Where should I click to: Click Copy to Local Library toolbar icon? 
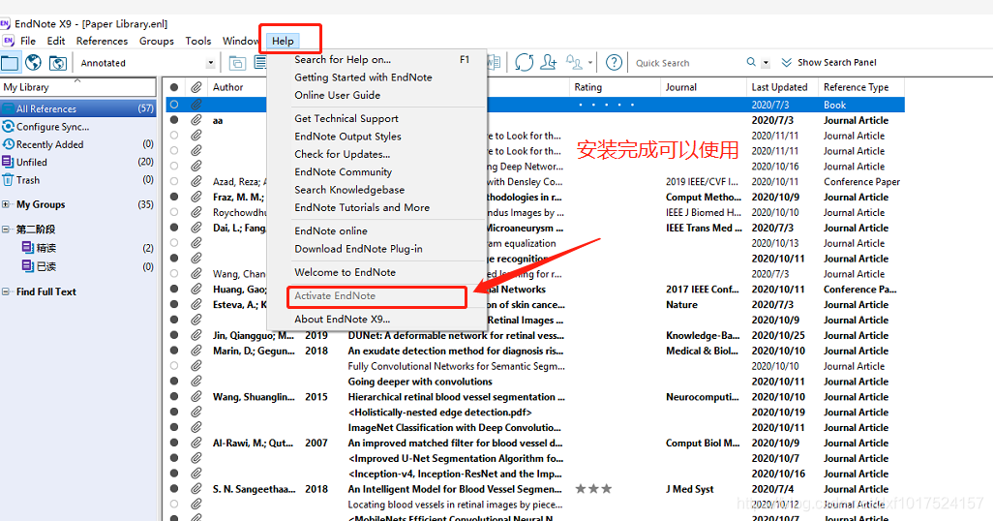point(237,63)
